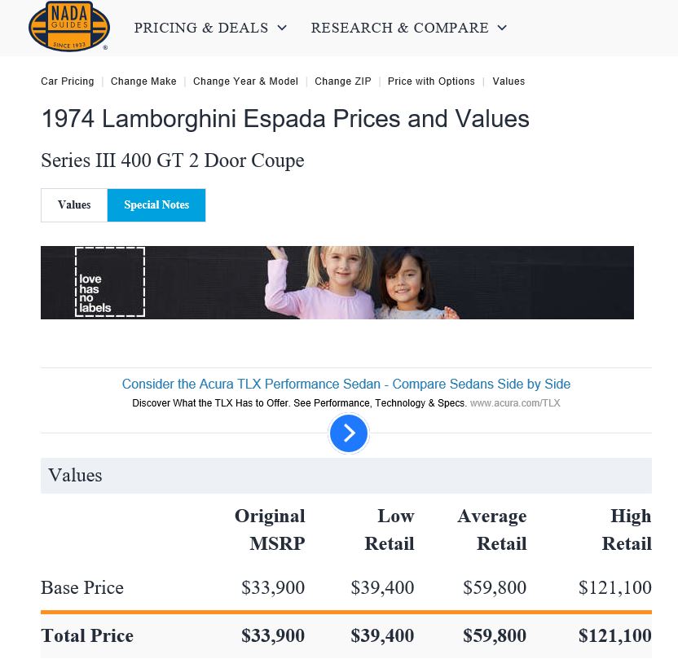
Task: Open the Research & Compare dropdown
Action: (x=408, y=28)
